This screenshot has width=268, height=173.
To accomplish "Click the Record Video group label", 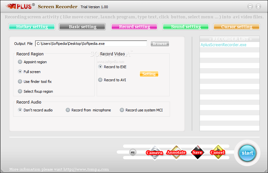I will 112,54.
